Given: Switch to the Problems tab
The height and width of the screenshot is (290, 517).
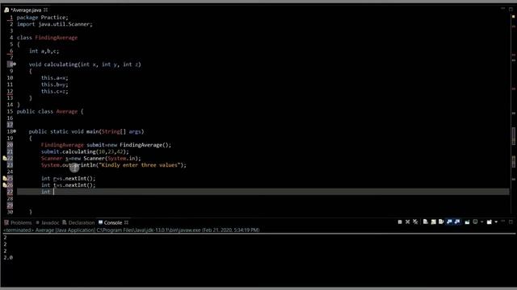Looking at the screenshot, I should point(18,222).
